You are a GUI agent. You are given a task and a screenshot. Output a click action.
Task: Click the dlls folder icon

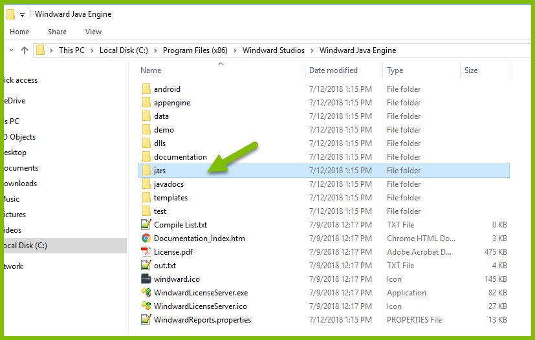pyautogui.click(x=146, y=143)
